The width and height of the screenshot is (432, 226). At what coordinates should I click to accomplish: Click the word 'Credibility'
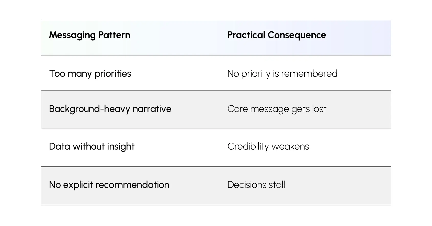coord(248,146)
